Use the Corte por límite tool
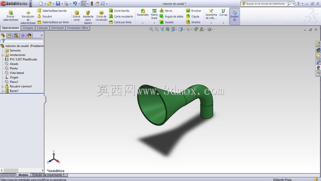This screenshot has width=321, height=181. click(120, 22)
